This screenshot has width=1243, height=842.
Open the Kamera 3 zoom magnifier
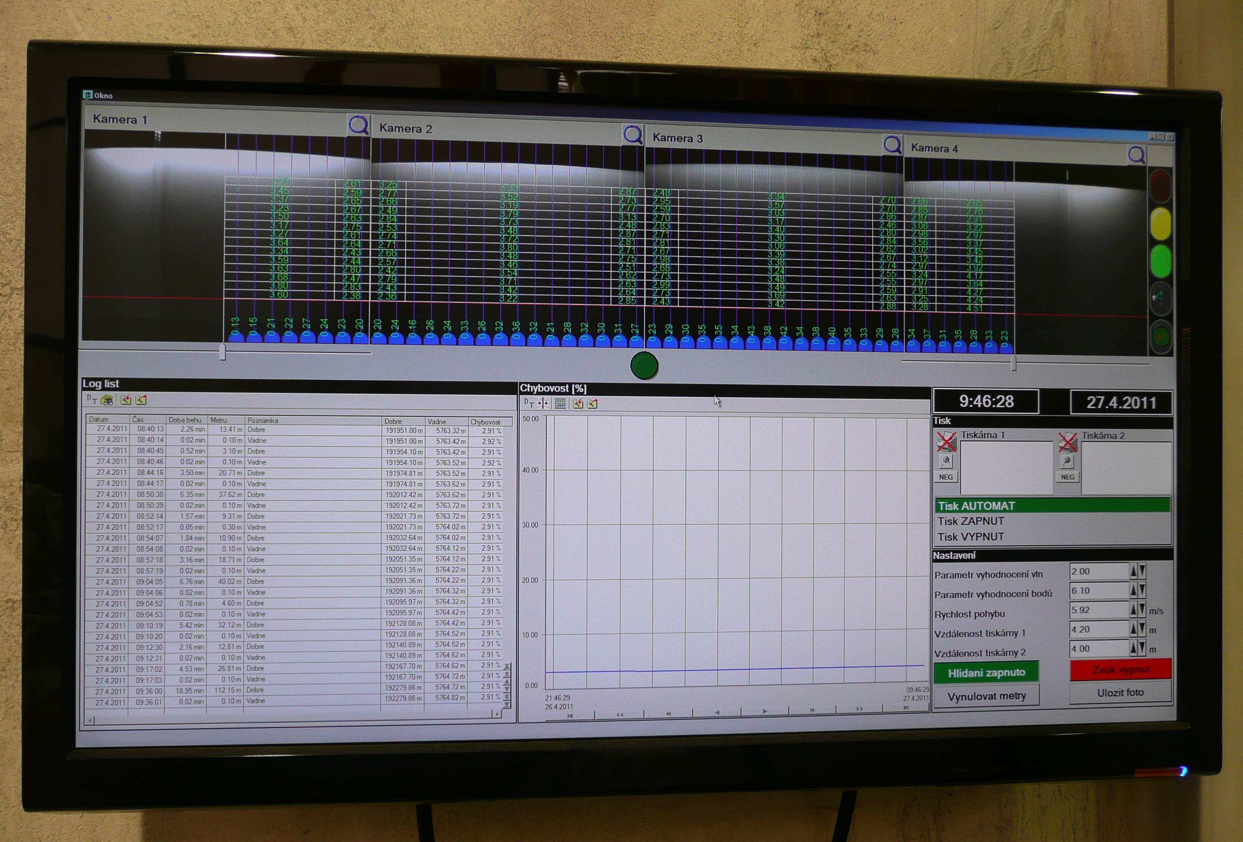pos(892,144)
